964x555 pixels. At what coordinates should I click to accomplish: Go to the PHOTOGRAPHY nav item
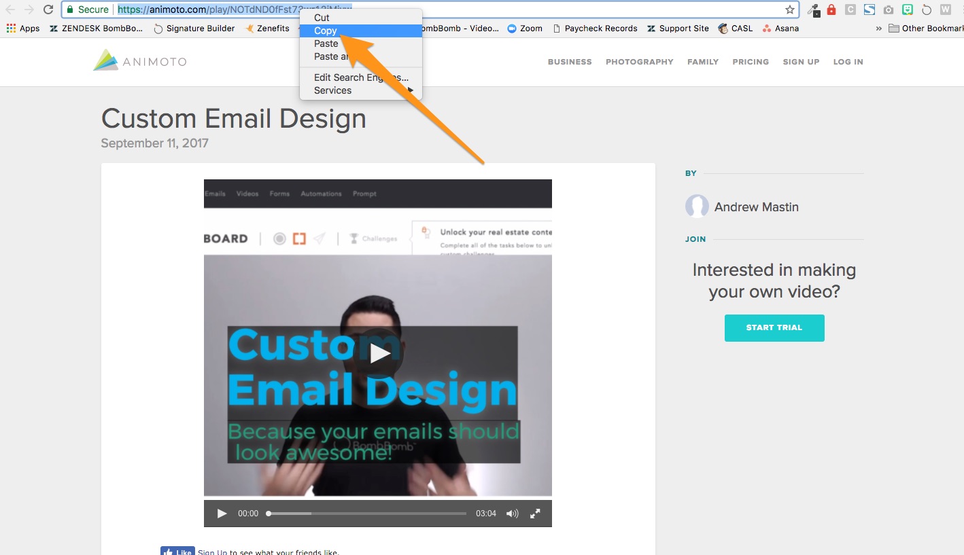coord(640,62)
